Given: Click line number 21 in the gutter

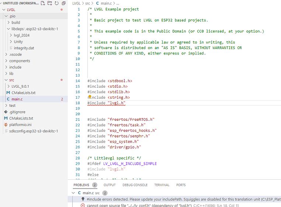Looking at the screenshot, I should coord(77,119).
